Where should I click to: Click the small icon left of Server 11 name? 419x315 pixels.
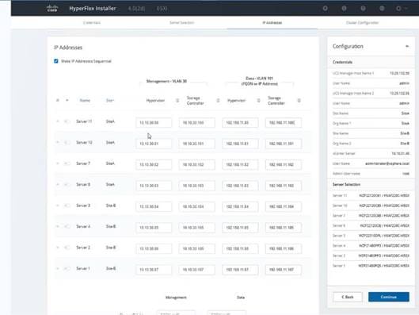coord(67,121)
